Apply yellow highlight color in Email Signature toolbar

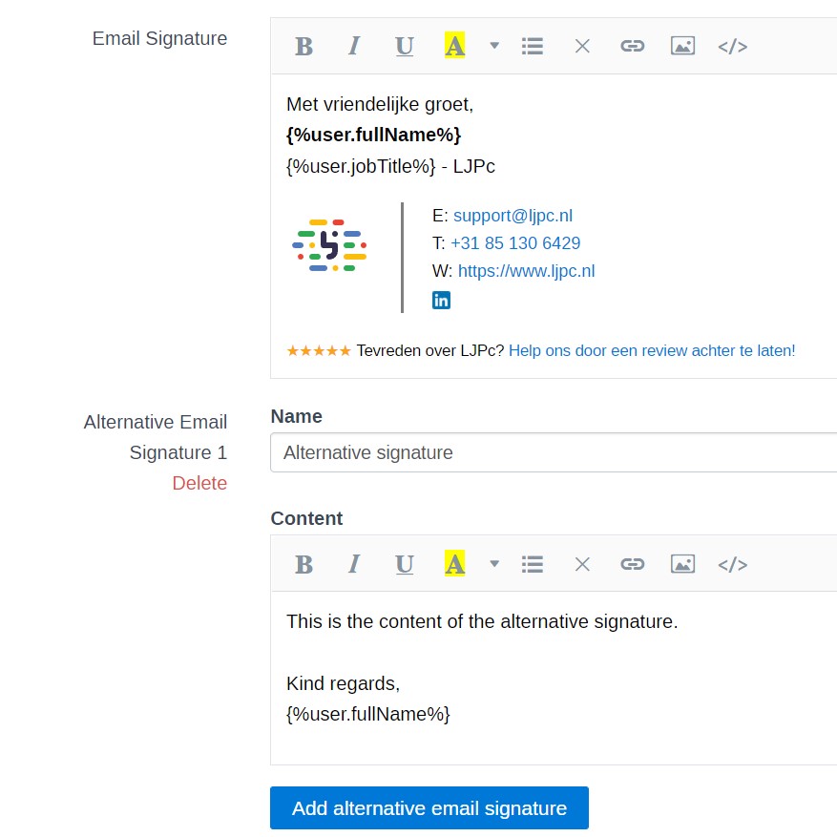(454, 46)
